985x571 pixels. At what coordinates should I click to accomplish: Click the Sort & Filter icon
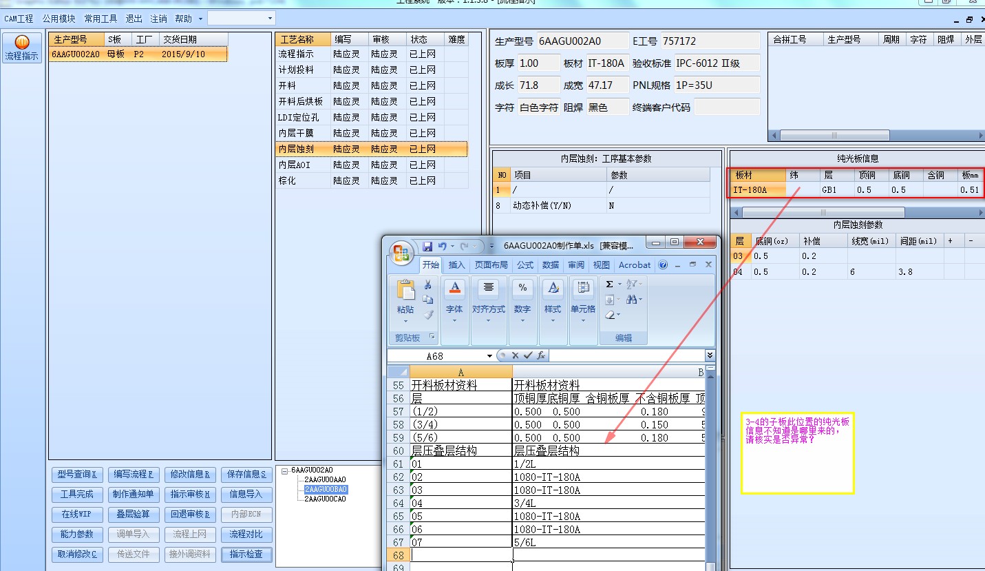tap(633, 284)
